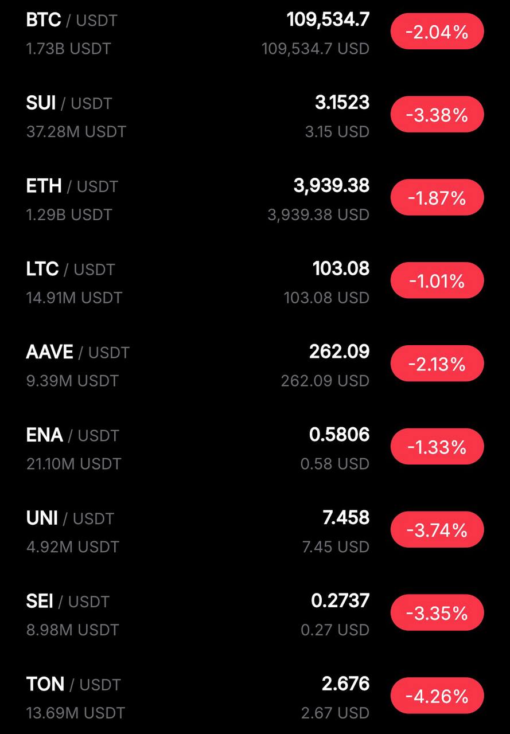Select the AAVE / USDT pair name

[x=78, y=352]
